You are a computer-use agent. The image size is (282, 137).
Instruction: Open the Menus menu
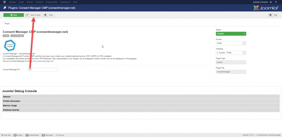click(x=30, y=2)
